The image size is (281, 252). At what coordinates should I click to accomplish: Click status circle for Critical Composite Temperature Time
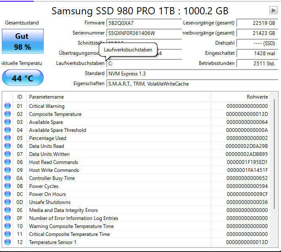(x=8, y=234)
